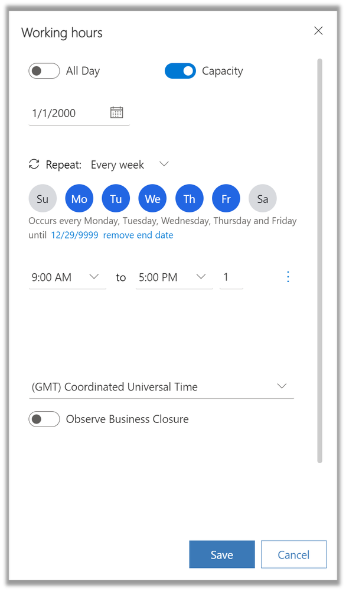Expand the Coordinated Universal Time zone dropdown
346x591 pixels.
pos(161,387)
